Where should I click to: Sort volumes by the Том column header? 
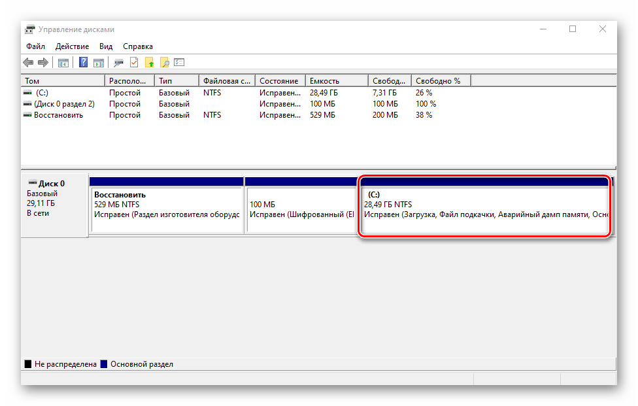coord(63,81)
